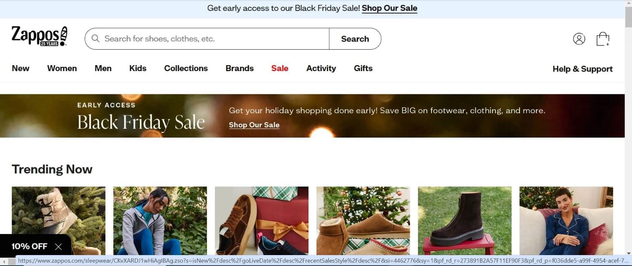Open the brown zip boot trending thumbnail

pyautogui.click(x=464, y=221)
